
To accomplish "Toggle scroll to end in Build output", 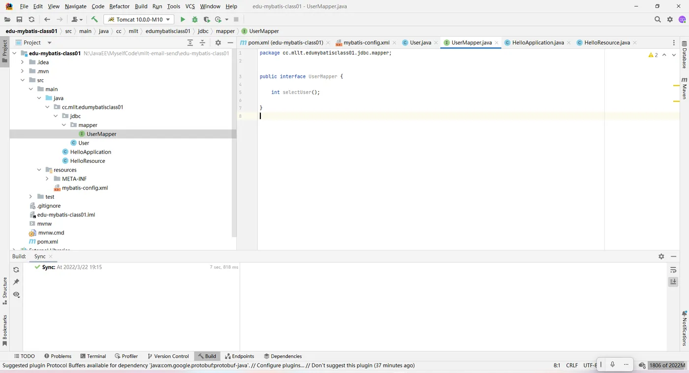I will [673, 281].
